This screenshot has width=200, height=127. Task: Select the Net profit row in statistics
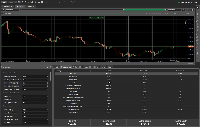(126, 74)
